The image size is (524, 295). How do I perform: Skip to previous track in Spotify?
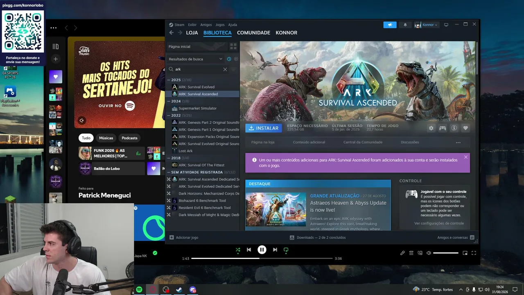(x=249, y=250)
